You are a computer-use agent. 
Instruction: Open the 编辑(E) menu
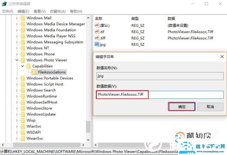coord(23,11)
